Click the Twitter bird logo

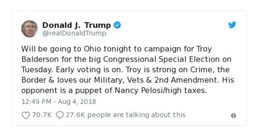tap(232, 25)
